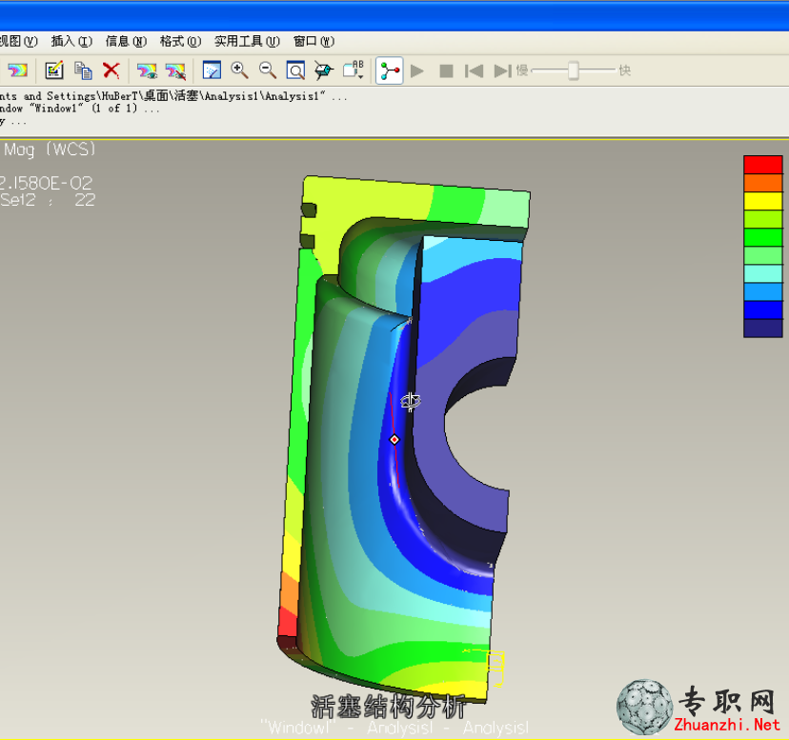This screenshot has height=740, width=789.
Task: Click the message line with the Analysis1 path
Action: [173, 95]
